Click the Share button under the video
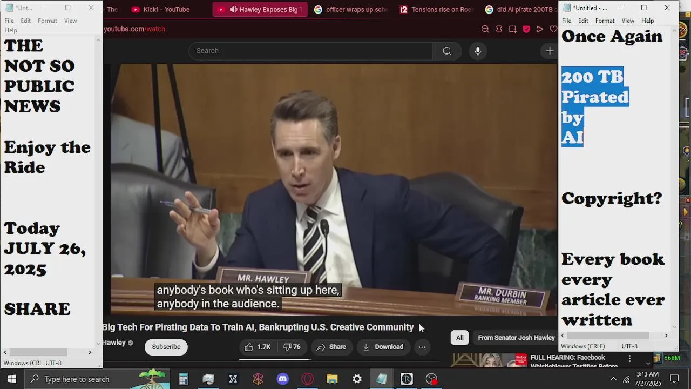The image size is (691, 389). pyautogui.click(x=331, y=347)
